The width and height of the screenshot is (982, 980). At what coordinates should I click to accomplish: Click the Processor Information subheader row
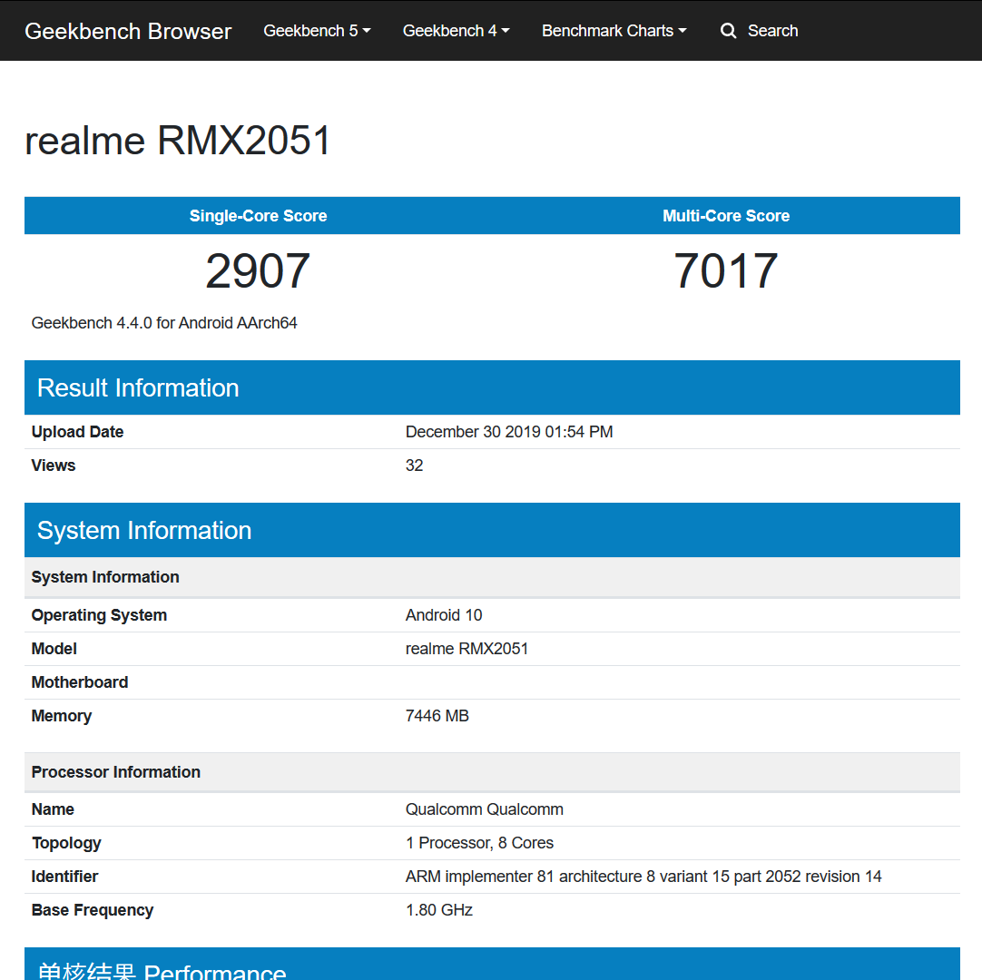(492, 772)
